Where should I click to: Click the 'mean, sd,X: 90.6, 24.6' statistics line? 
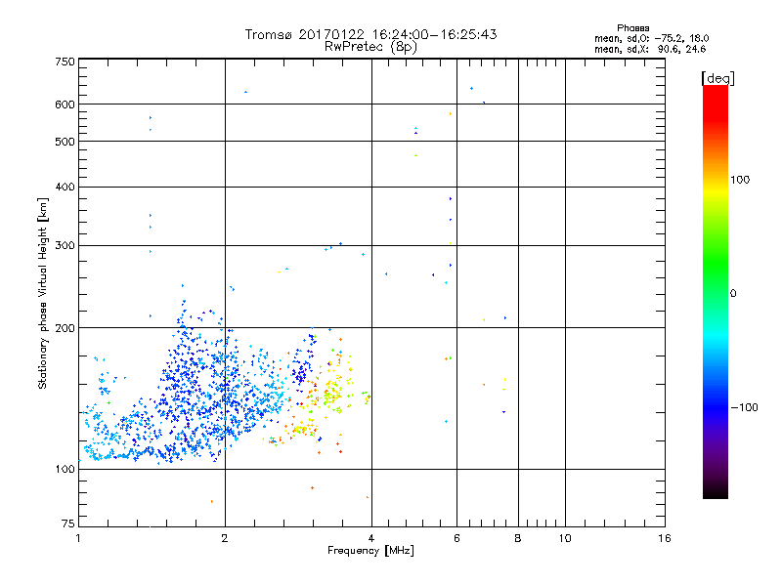pyautogui.click(x=650, y=49)
